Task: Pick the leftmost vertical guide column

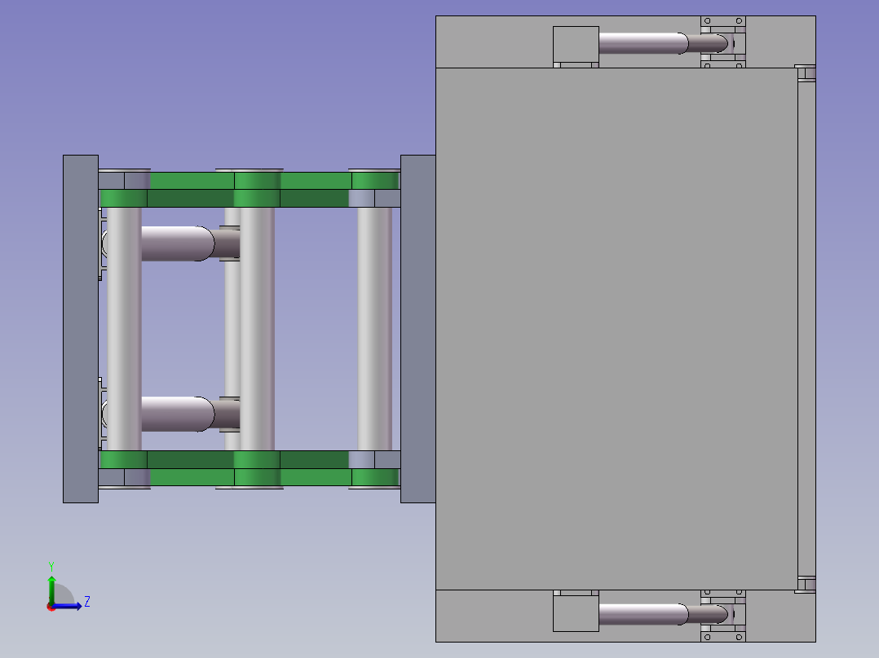Action: (124, 329)
